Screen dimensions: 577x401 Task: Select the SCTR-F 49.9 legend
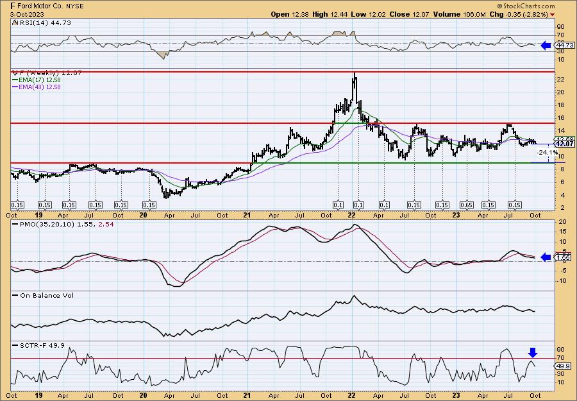(38, 345)
